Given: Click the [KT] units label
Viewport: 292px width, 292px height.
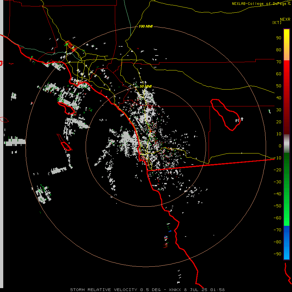Looking at the screenshot, I should coord(277,22).
